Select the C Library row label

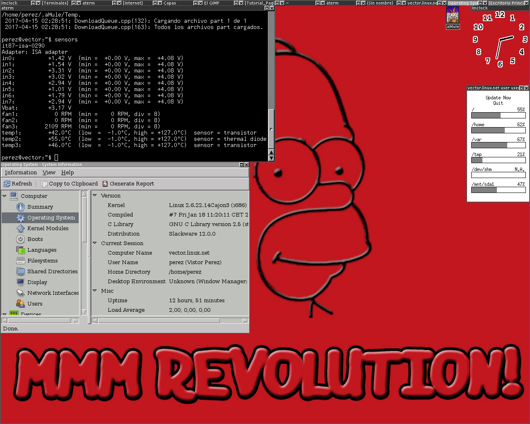coord(120,224)
